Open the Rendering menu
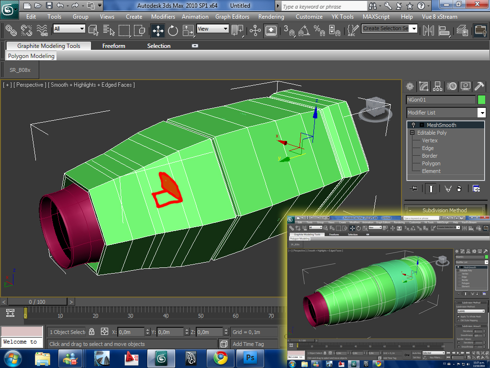This screenshot has height=368, width=490. (271, 17)
